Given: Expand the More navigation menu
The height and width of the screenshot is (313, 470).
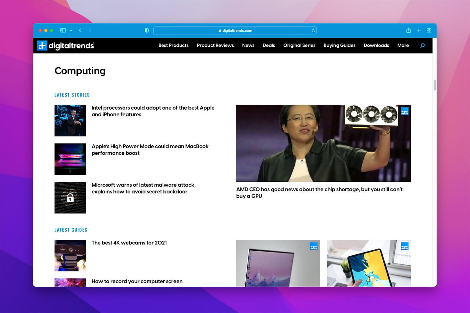Looking at the screenshot, I should [x=403, y=45].
